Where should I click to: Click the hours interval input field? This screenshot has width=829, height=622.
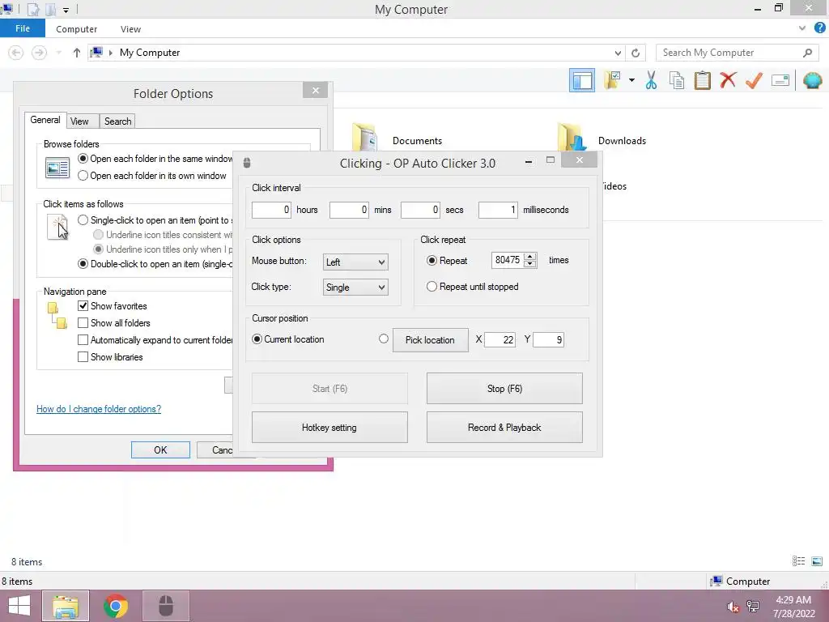pyautogui.click(x=271, y=210)
